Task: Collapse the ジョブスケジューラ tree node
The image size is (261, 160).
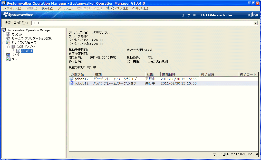Action: pos(4,43)
